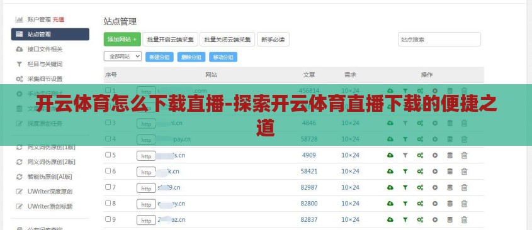The height and width of the screenshot is (230, 532).
Task: Delete site using trash icon in 58421 row
Action: coord(465,172)
